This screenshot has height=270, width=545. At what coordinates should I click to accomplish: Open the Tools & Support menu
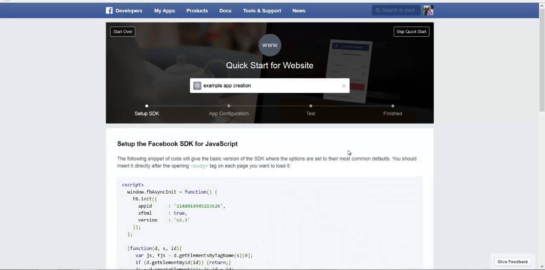coord(262,11)
